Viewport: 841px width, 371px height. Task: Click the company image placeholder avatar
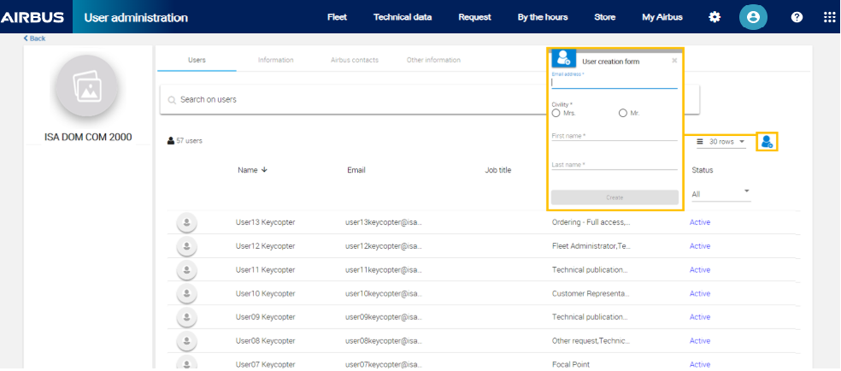tap(87, 86)
